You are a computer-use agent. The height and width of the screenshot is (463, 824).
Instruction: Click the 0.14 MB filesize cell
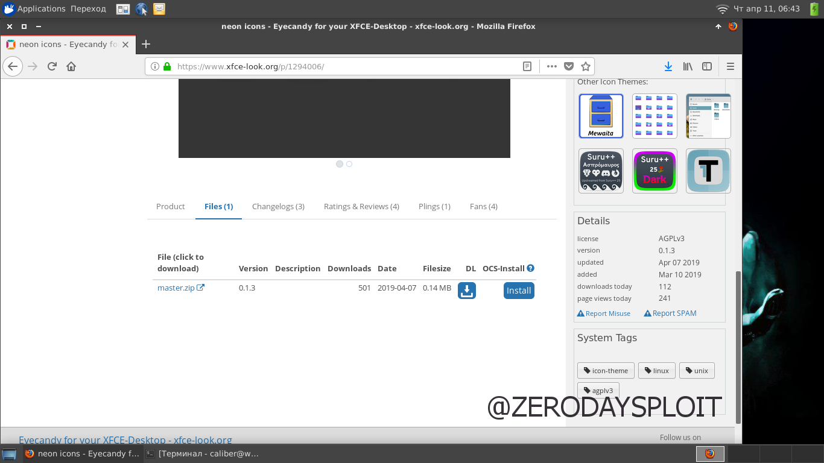(x=437, y=288)
